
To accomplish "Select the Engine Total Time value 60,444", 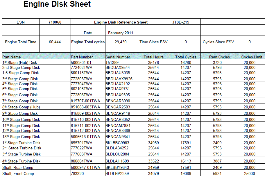I will 55,42.
